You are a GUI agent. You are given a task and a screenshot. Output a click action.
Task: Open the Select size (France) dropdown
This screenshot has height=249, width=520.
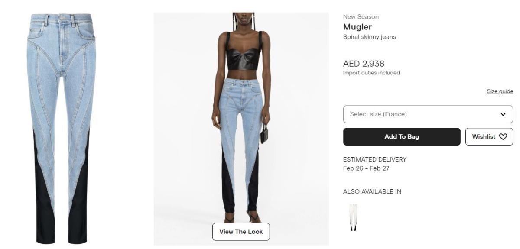[x=428, y=114]
